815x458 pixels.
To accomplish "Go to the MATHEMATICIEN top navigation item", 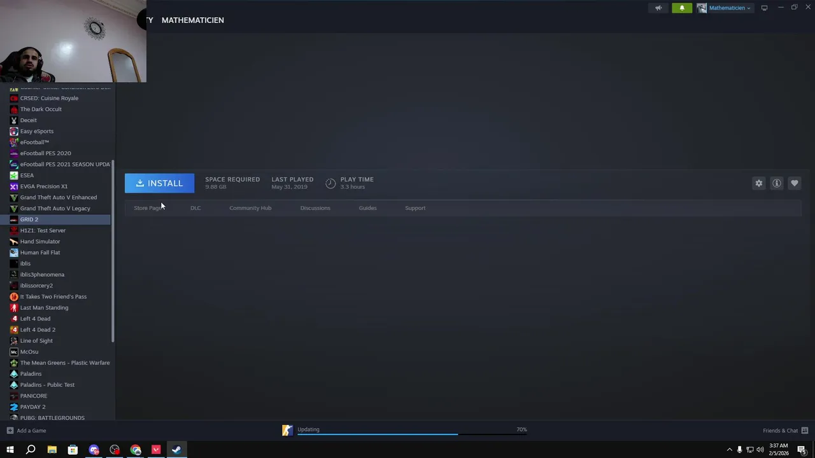I will 193,20.
